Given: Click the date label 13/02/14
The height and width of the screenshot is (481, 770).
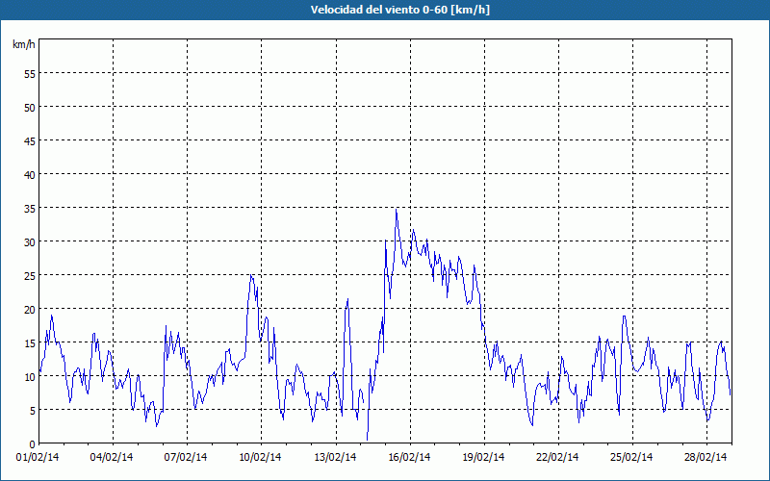Looking at the screenshot, I should pos(335,458).
